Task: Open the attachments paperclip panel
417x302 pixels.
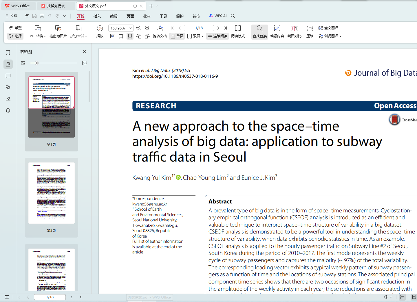Action: click(x=8, y=87)
